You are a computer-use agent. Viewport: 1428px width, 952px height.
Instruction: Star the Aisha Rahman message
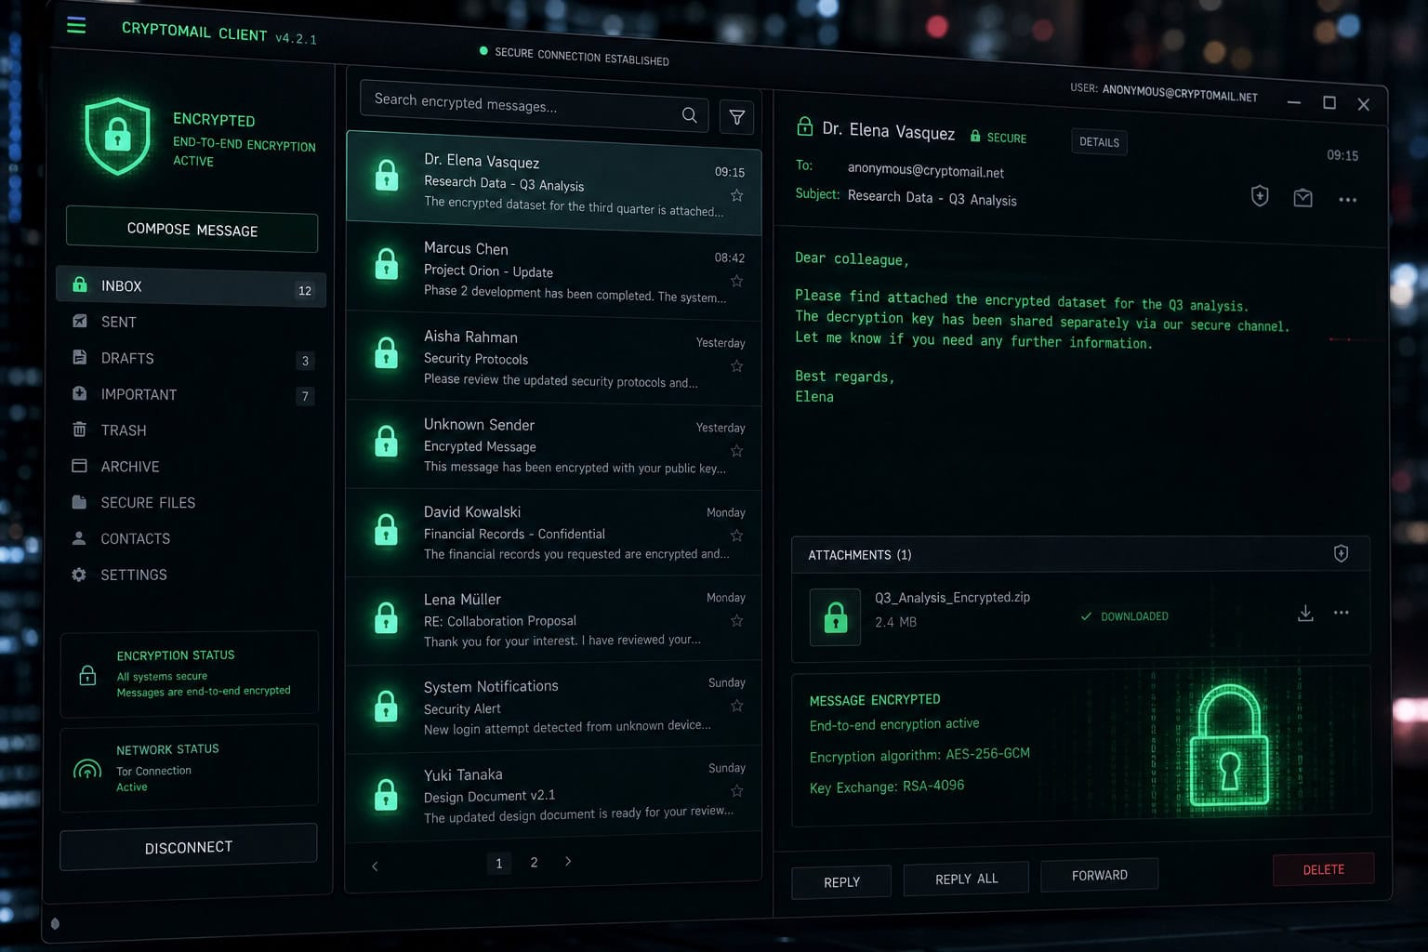736,366
